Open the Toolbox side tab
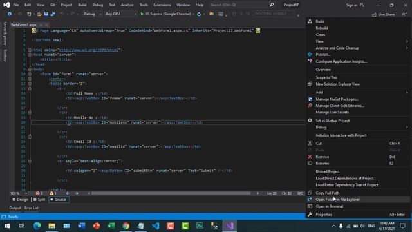 (5, 55)
